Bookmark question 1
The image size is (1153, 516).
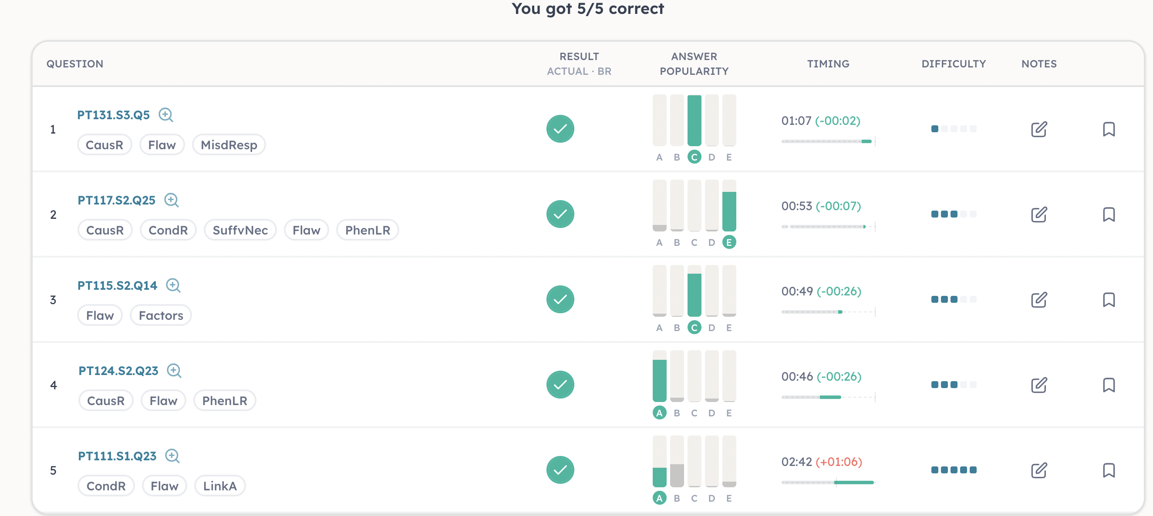coord(1109,129)
